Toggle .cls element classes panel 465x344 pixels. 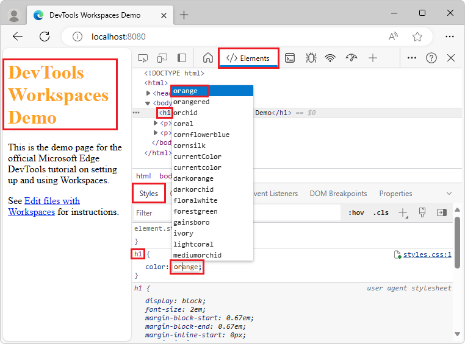tap(381, 212)
